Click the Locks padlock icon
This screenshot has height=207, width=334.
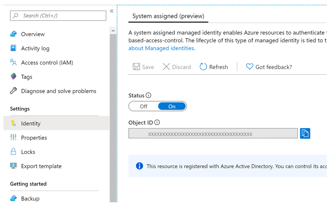14,152
